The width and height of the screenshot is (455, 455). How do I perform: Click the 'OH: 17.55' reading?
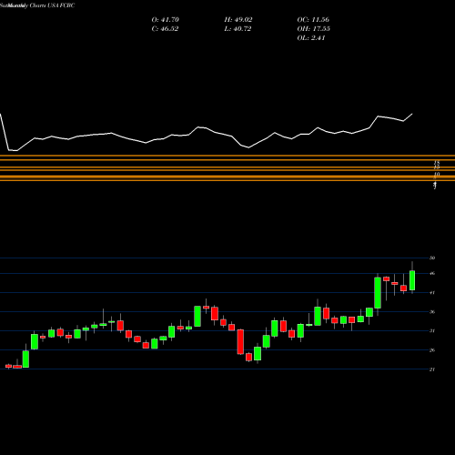(x=314, y=29)
